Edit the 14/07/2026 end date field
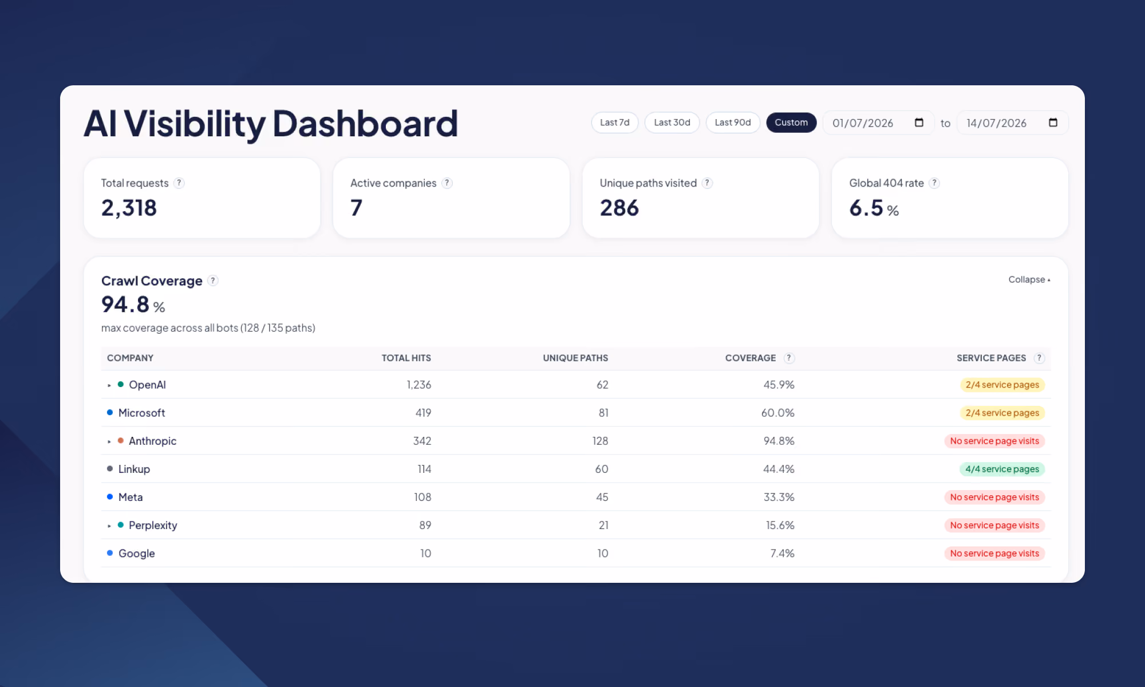The width and height of the screenshot is (1145, 687). tap(1012, 123)
